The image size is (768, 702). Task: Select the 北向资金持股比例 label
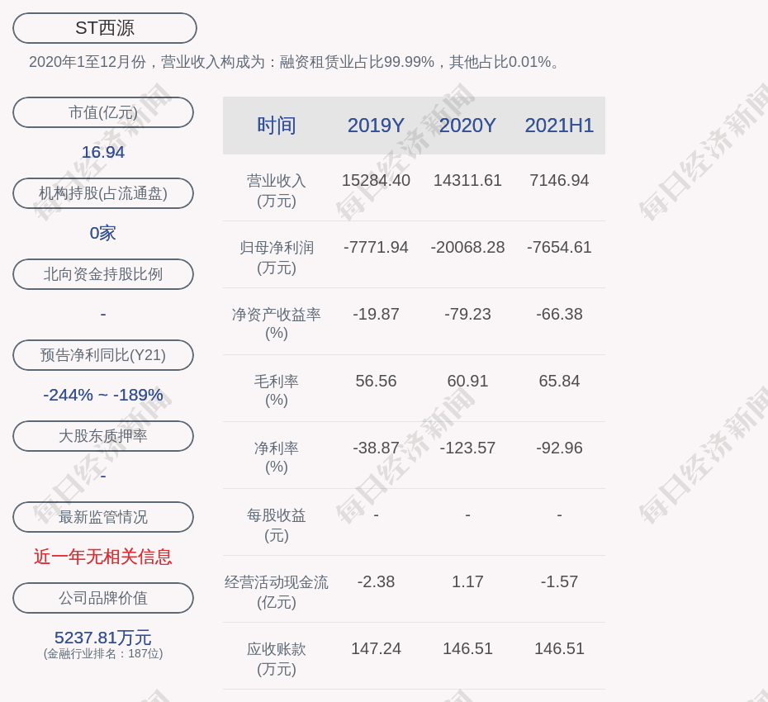pos(103,274)
